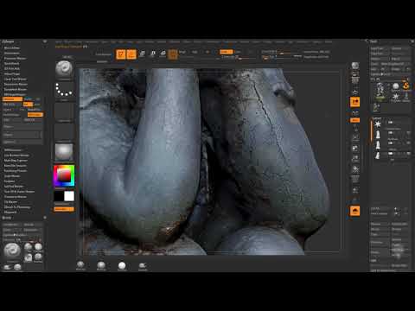Expand UV Master plugin section
Screen dimensions: 415x311
pos(10,202)
